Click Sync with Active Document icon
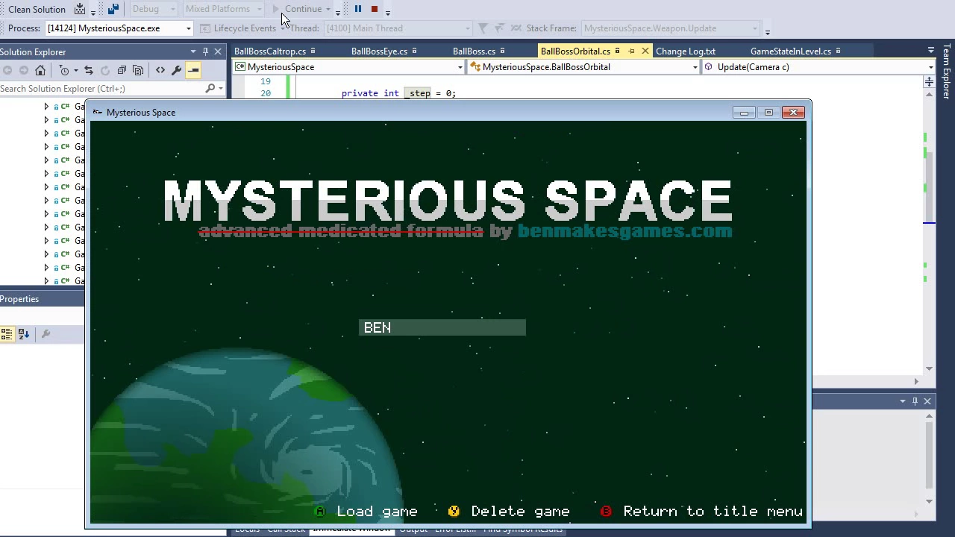Image resolution: width=955 pixels, height=537 pixels. [x=89, y=70]
